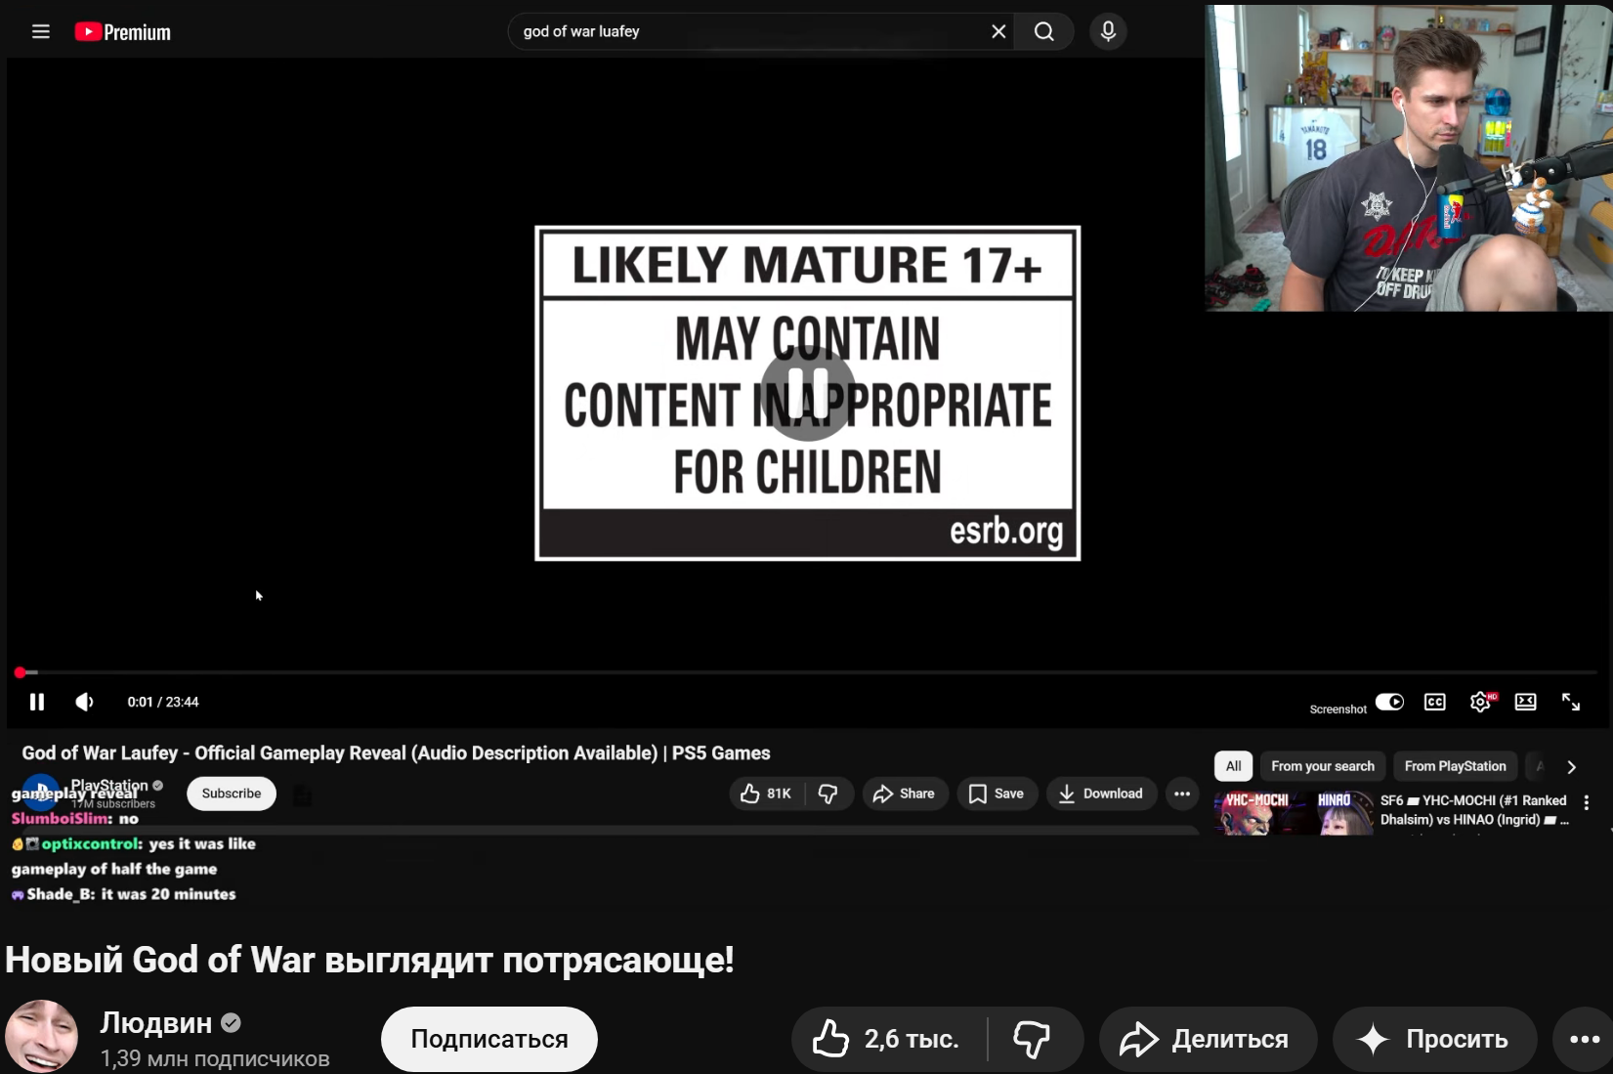Screen dimensions: 1613x1074
Task: Select the 'All' filter chip
Action: (x=1234, y=766)
